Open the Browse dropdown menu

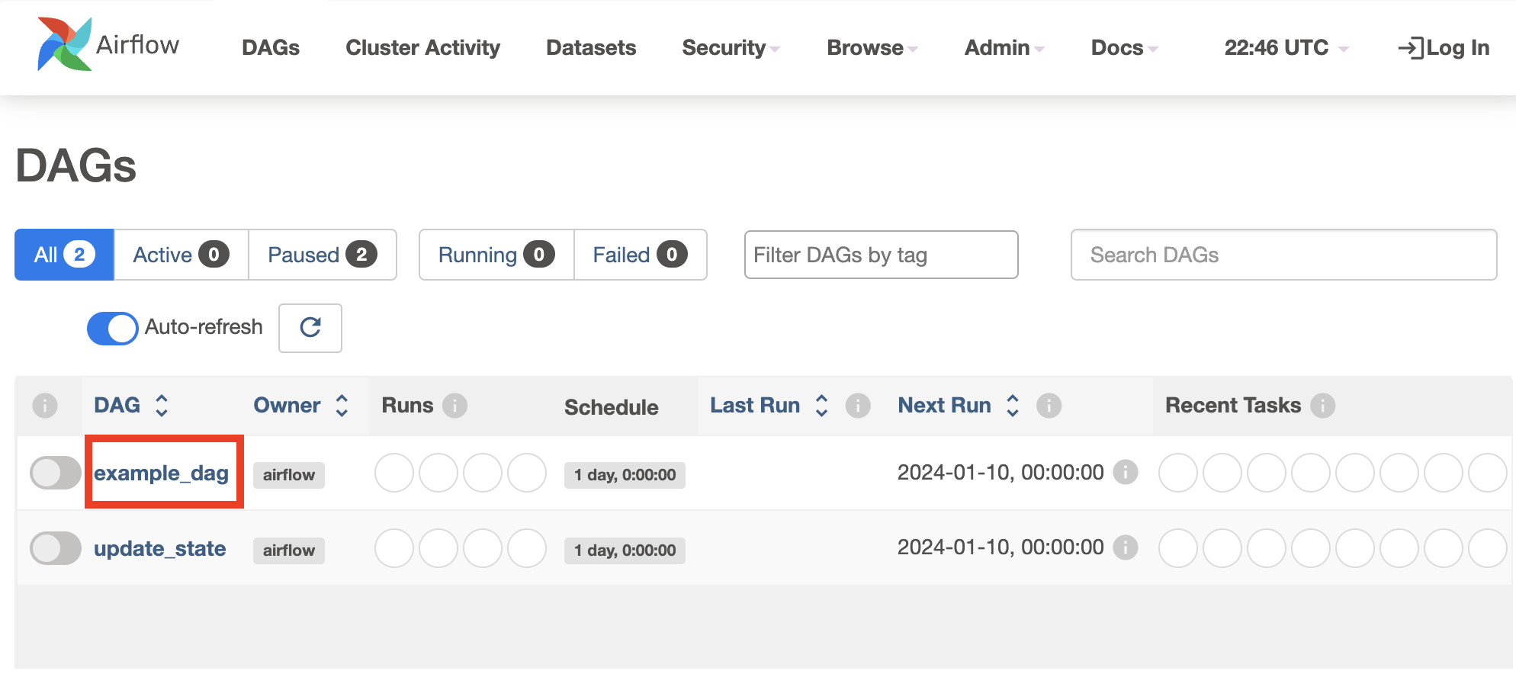click(872, 48)
